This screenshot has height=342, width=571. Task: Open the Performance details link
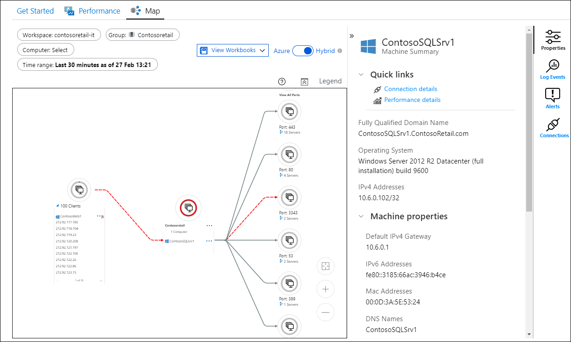click(x=412, y=100)
